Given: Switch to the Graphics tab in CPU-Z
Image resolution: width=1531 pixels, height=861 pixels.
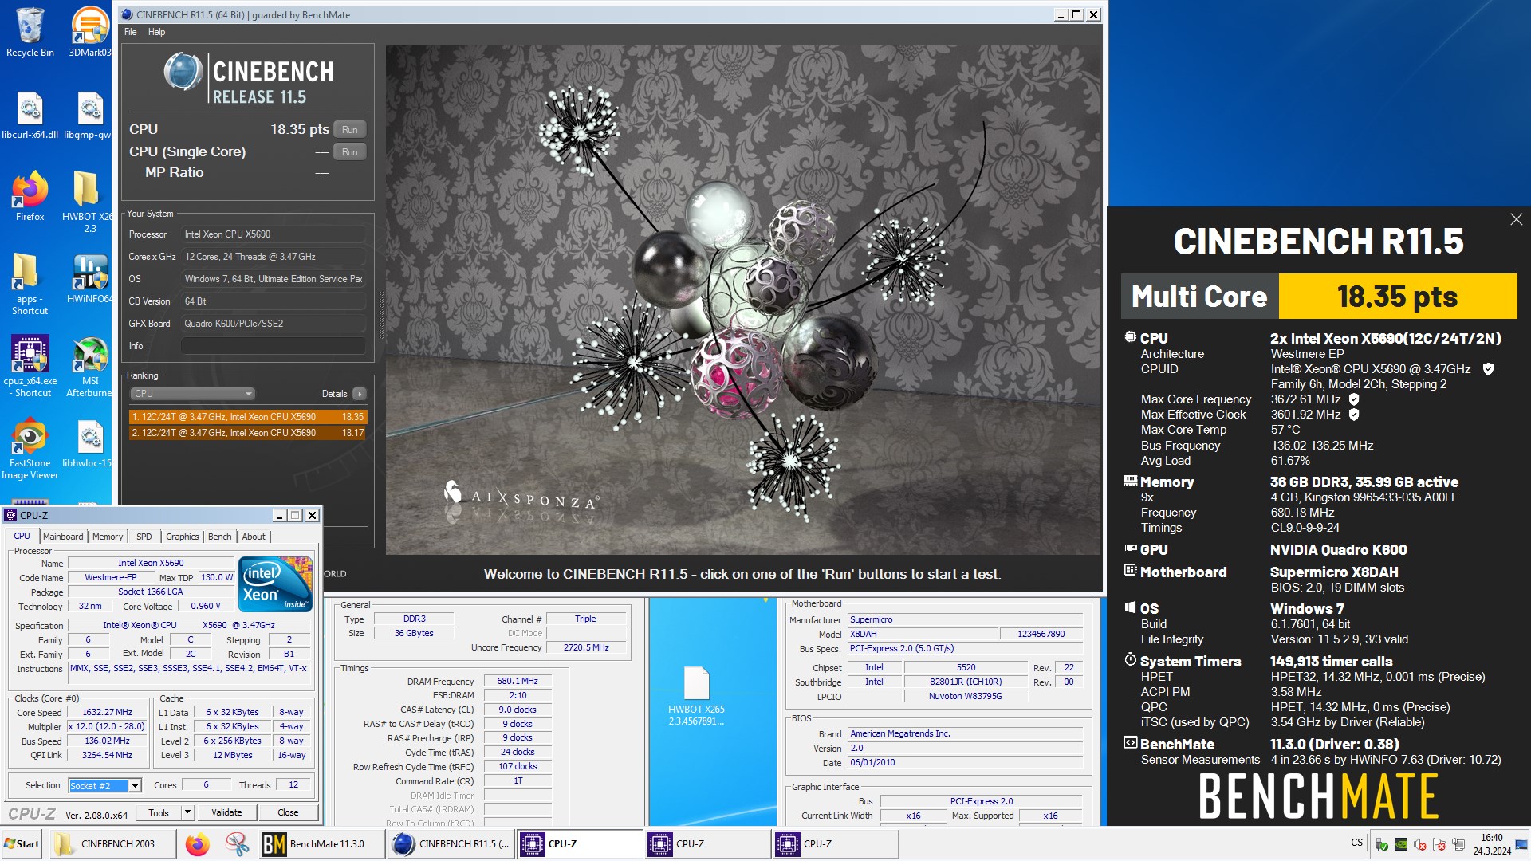Looking at the screenshot, I should click(182, 537).
